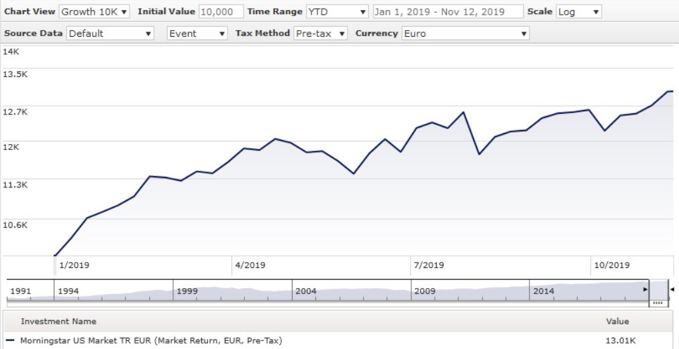
Task: Click the Initial Value input field
Action: 221,11
